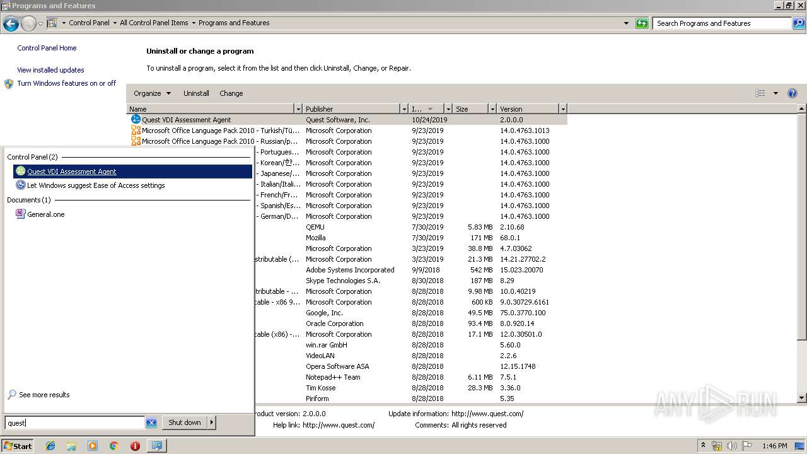Image resolution: width=807 pixels, height=454 pixels.
Task: Open the Publisher column filter dropdown
Action: point(404,109)
